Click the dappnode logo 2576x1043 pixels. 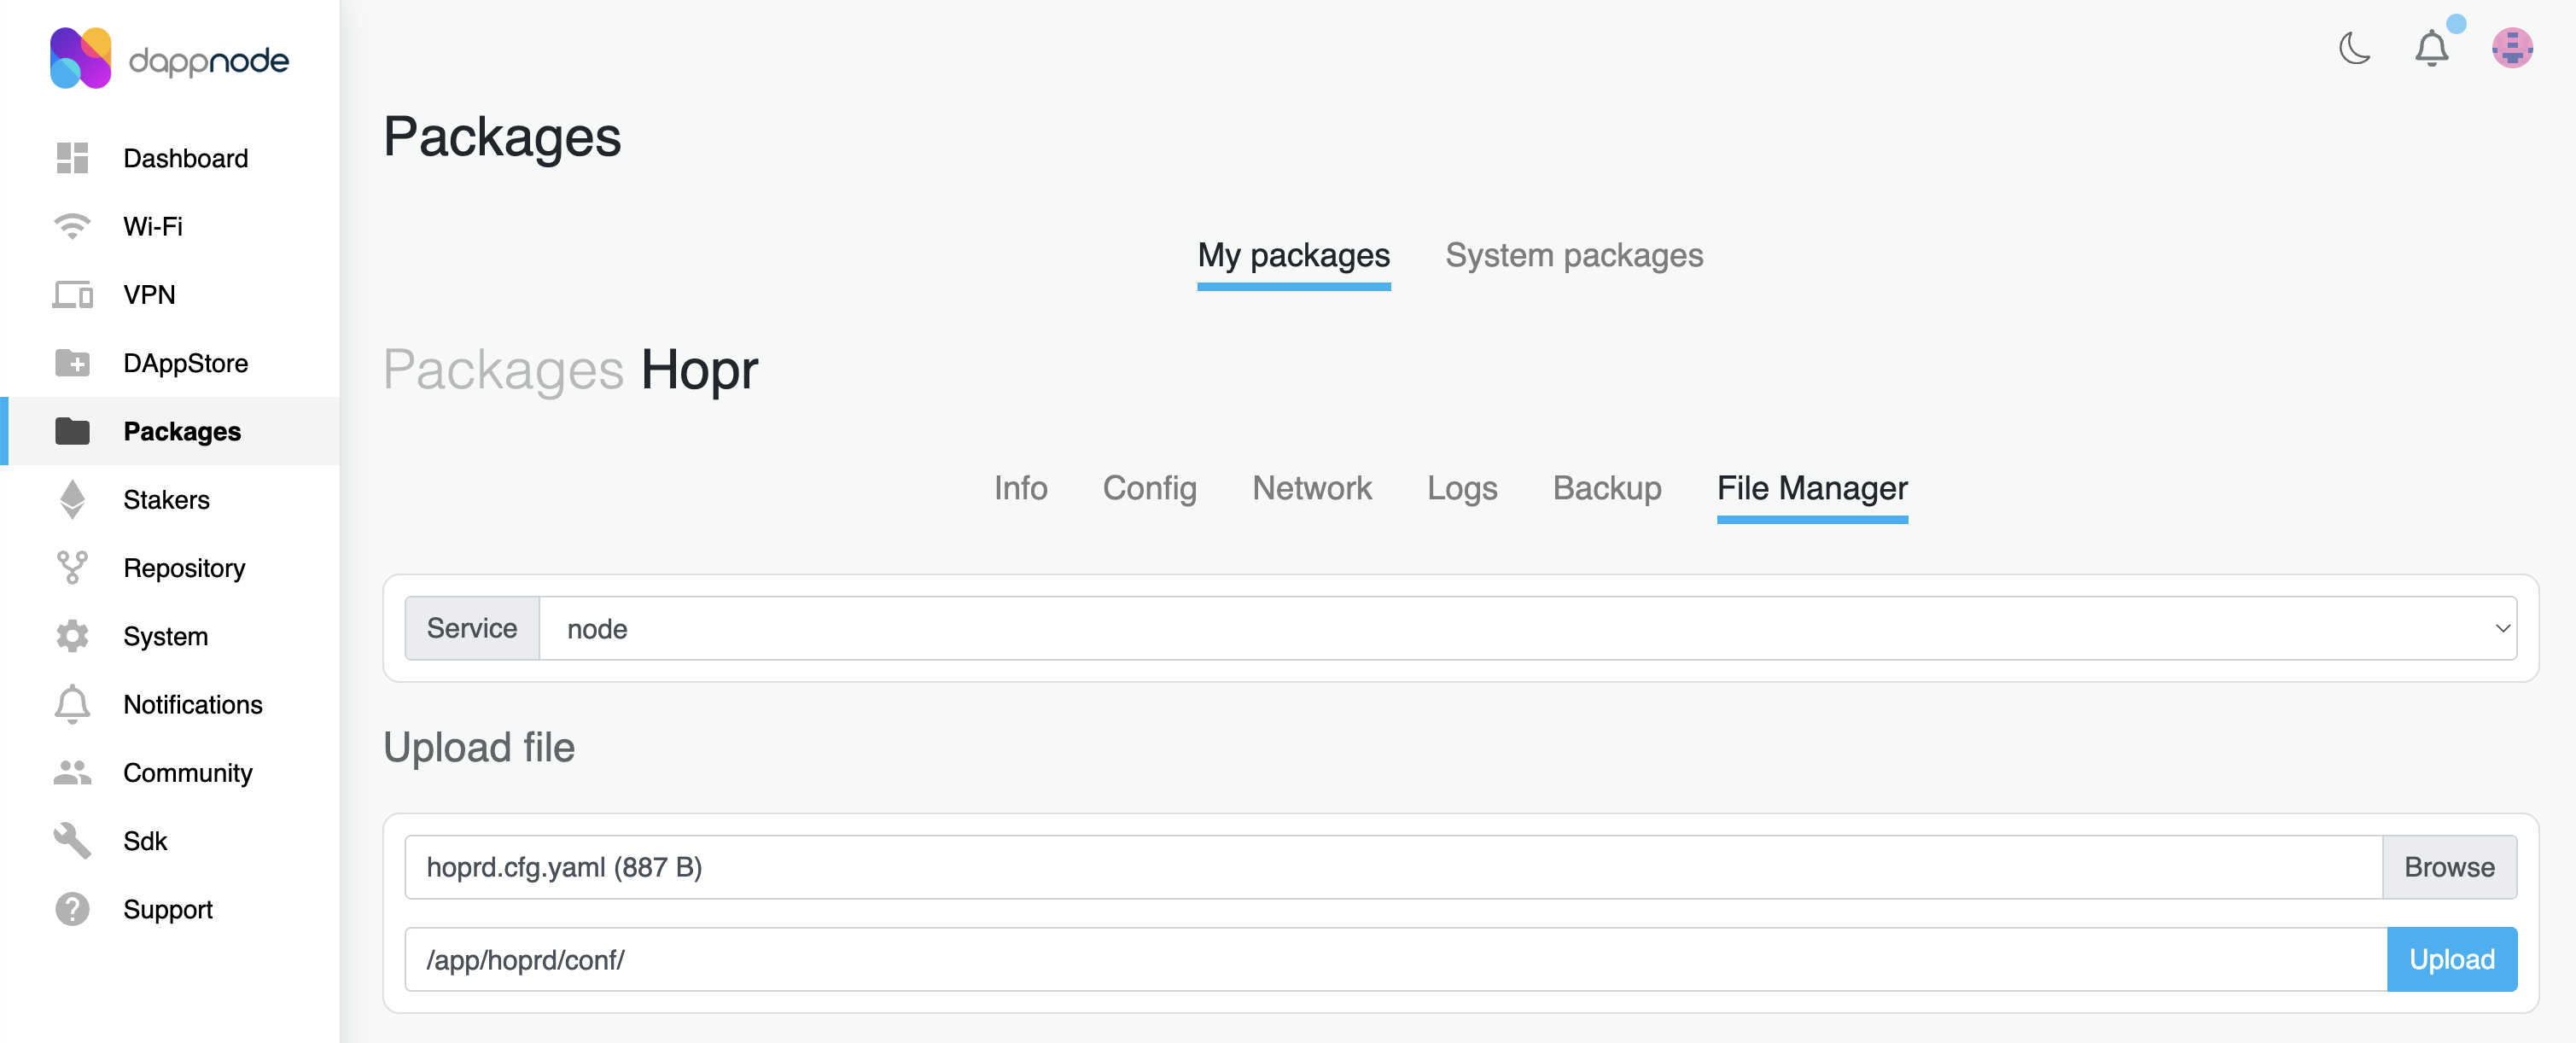[169, 59]
